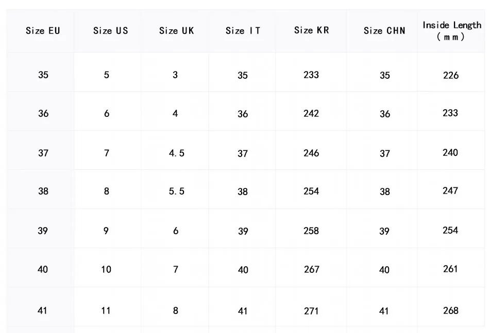490x333 pixels.
Task: Click the Size US column header
Action: pos(110,31)
